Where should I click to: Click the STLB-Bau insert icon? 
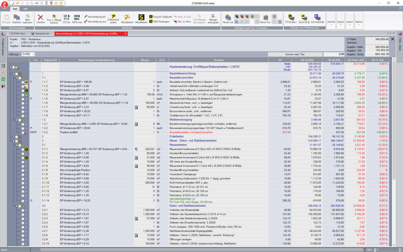click(291, 19)
